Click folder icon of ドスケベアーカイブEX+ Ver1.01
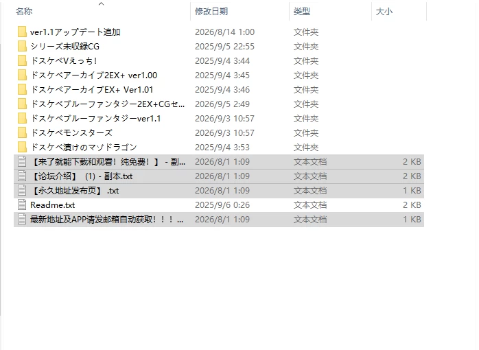This screenshot has width=479, height=350. click(22, 89)
